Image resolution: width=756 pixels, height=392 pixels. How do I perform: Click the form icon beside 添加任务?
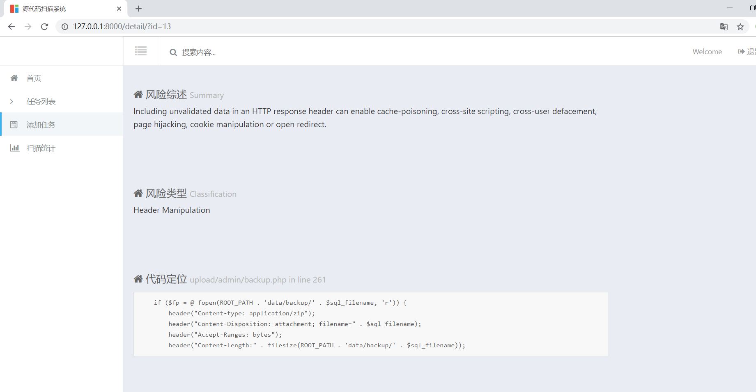click(14, 124)
